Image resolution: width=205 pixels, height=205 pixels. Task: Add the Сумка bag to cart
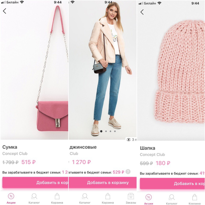(35, 183)
